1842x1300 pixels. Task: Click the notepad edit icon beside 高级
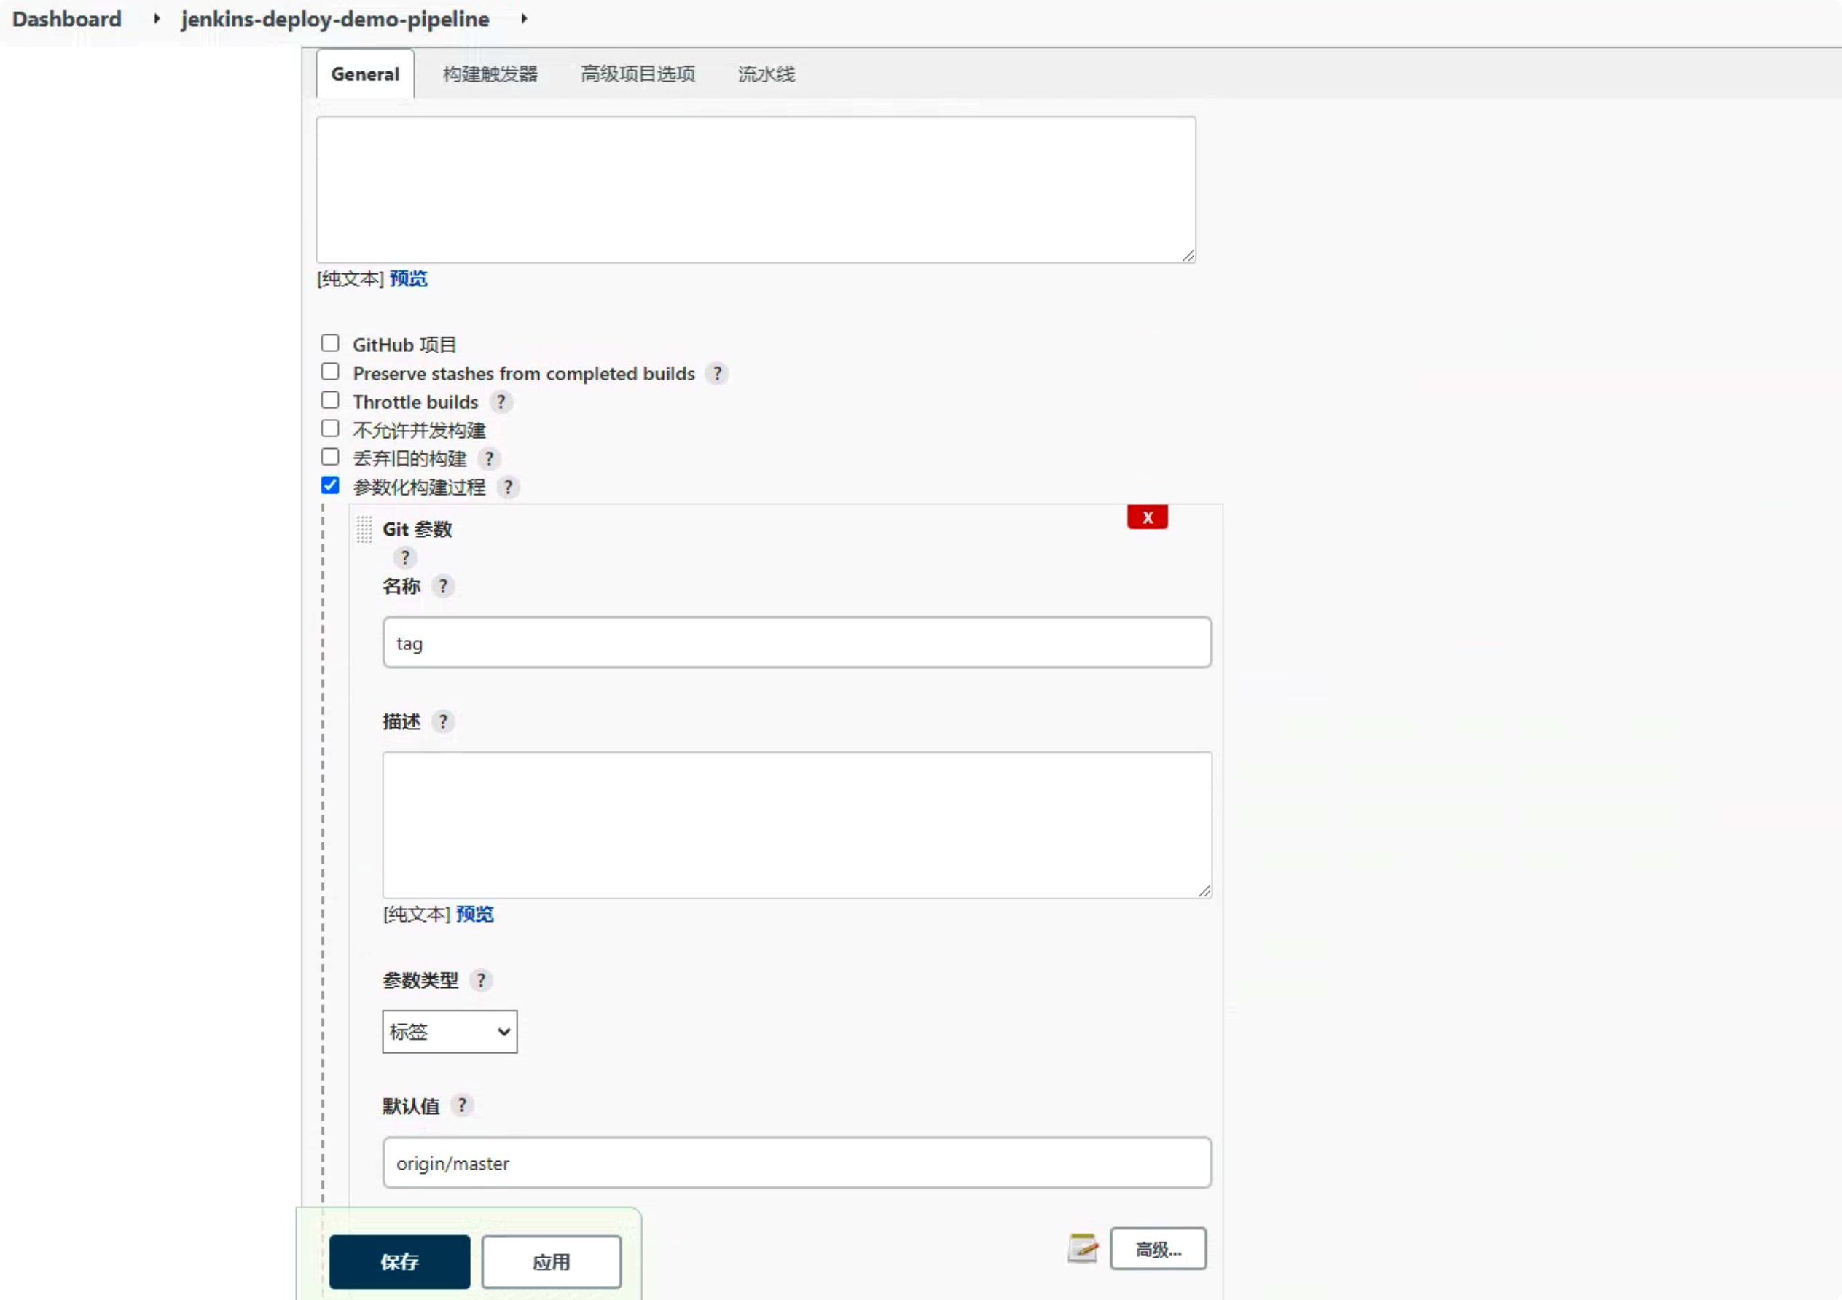pyautogui.click(x=1083, y=1248)
